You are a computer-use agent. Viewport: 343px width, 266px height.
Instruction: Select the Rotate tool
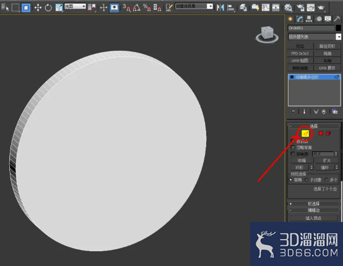[48, 7]
